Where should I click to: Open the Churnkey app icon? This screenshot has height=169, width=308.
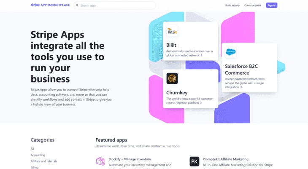[x=172, y=78]
